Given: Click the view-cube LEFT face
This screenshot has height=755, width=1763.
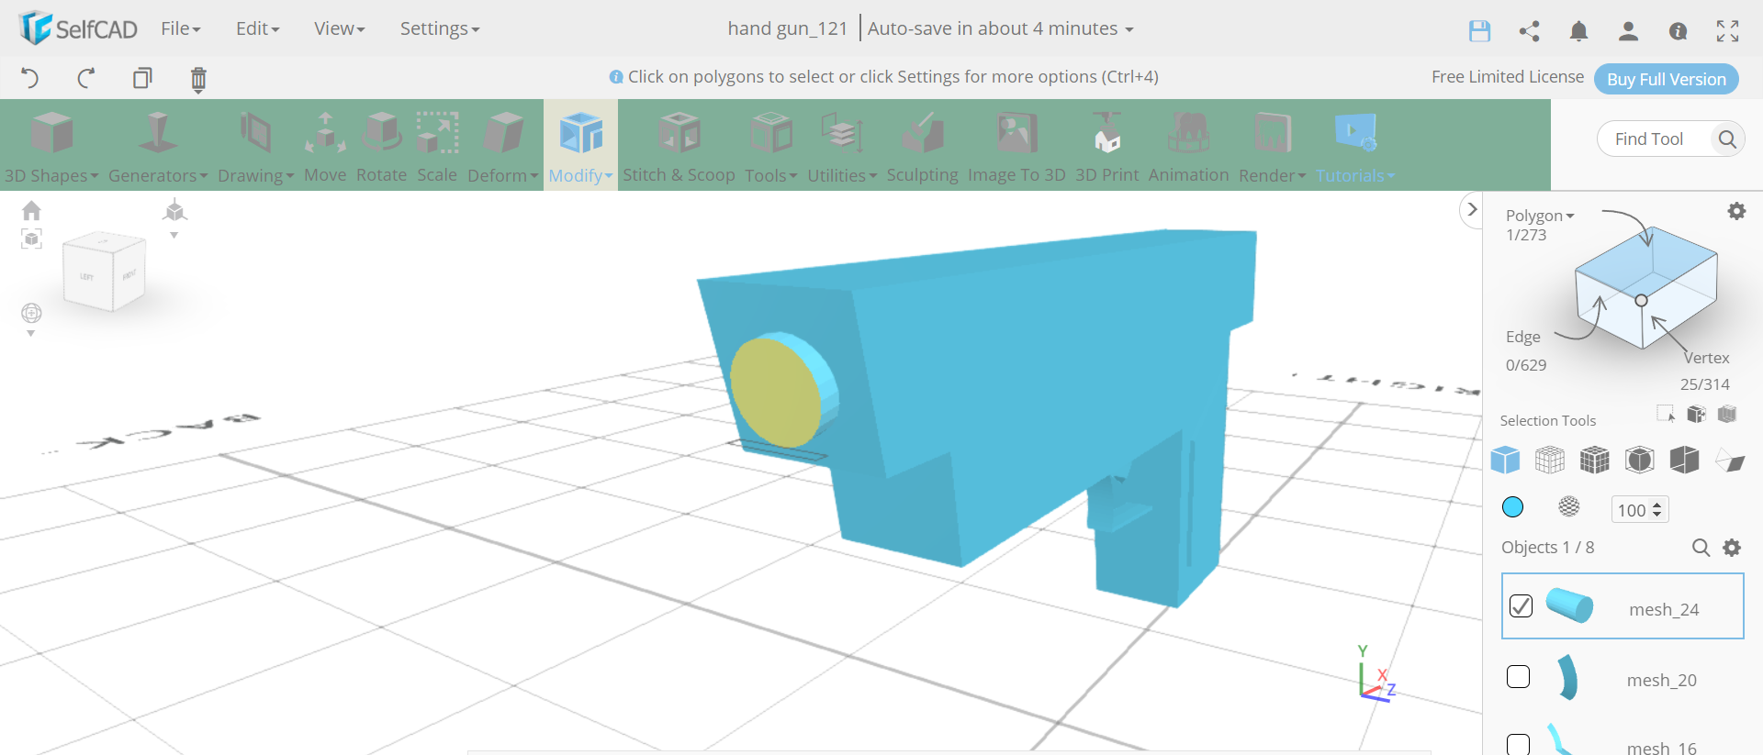Looking at the screenshot, I should point(87,276).
